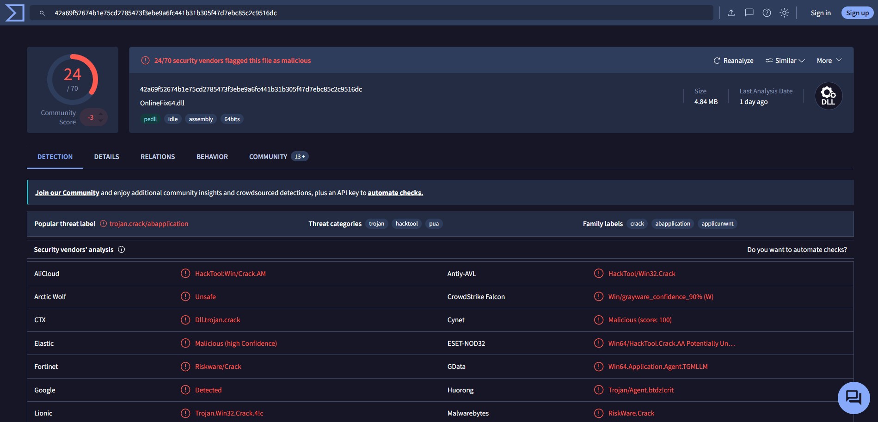Switch to the BEHAVIOR tab

pos(212,157)
